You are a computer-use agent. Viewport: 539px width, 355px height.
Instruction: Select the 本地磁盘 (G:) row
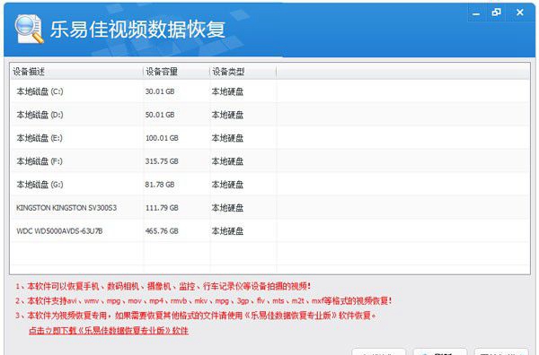pos(270,185)
